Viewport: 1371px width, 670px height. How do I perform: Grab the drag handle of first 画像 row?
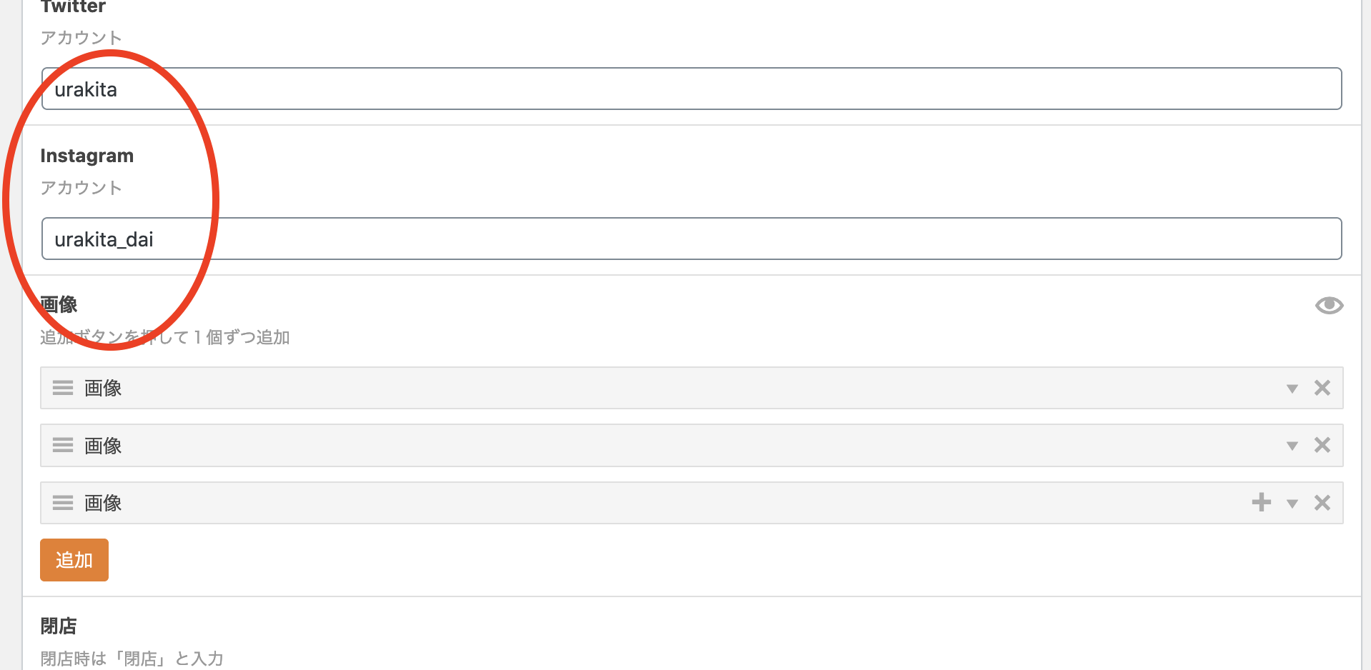(x=63, y=388)
